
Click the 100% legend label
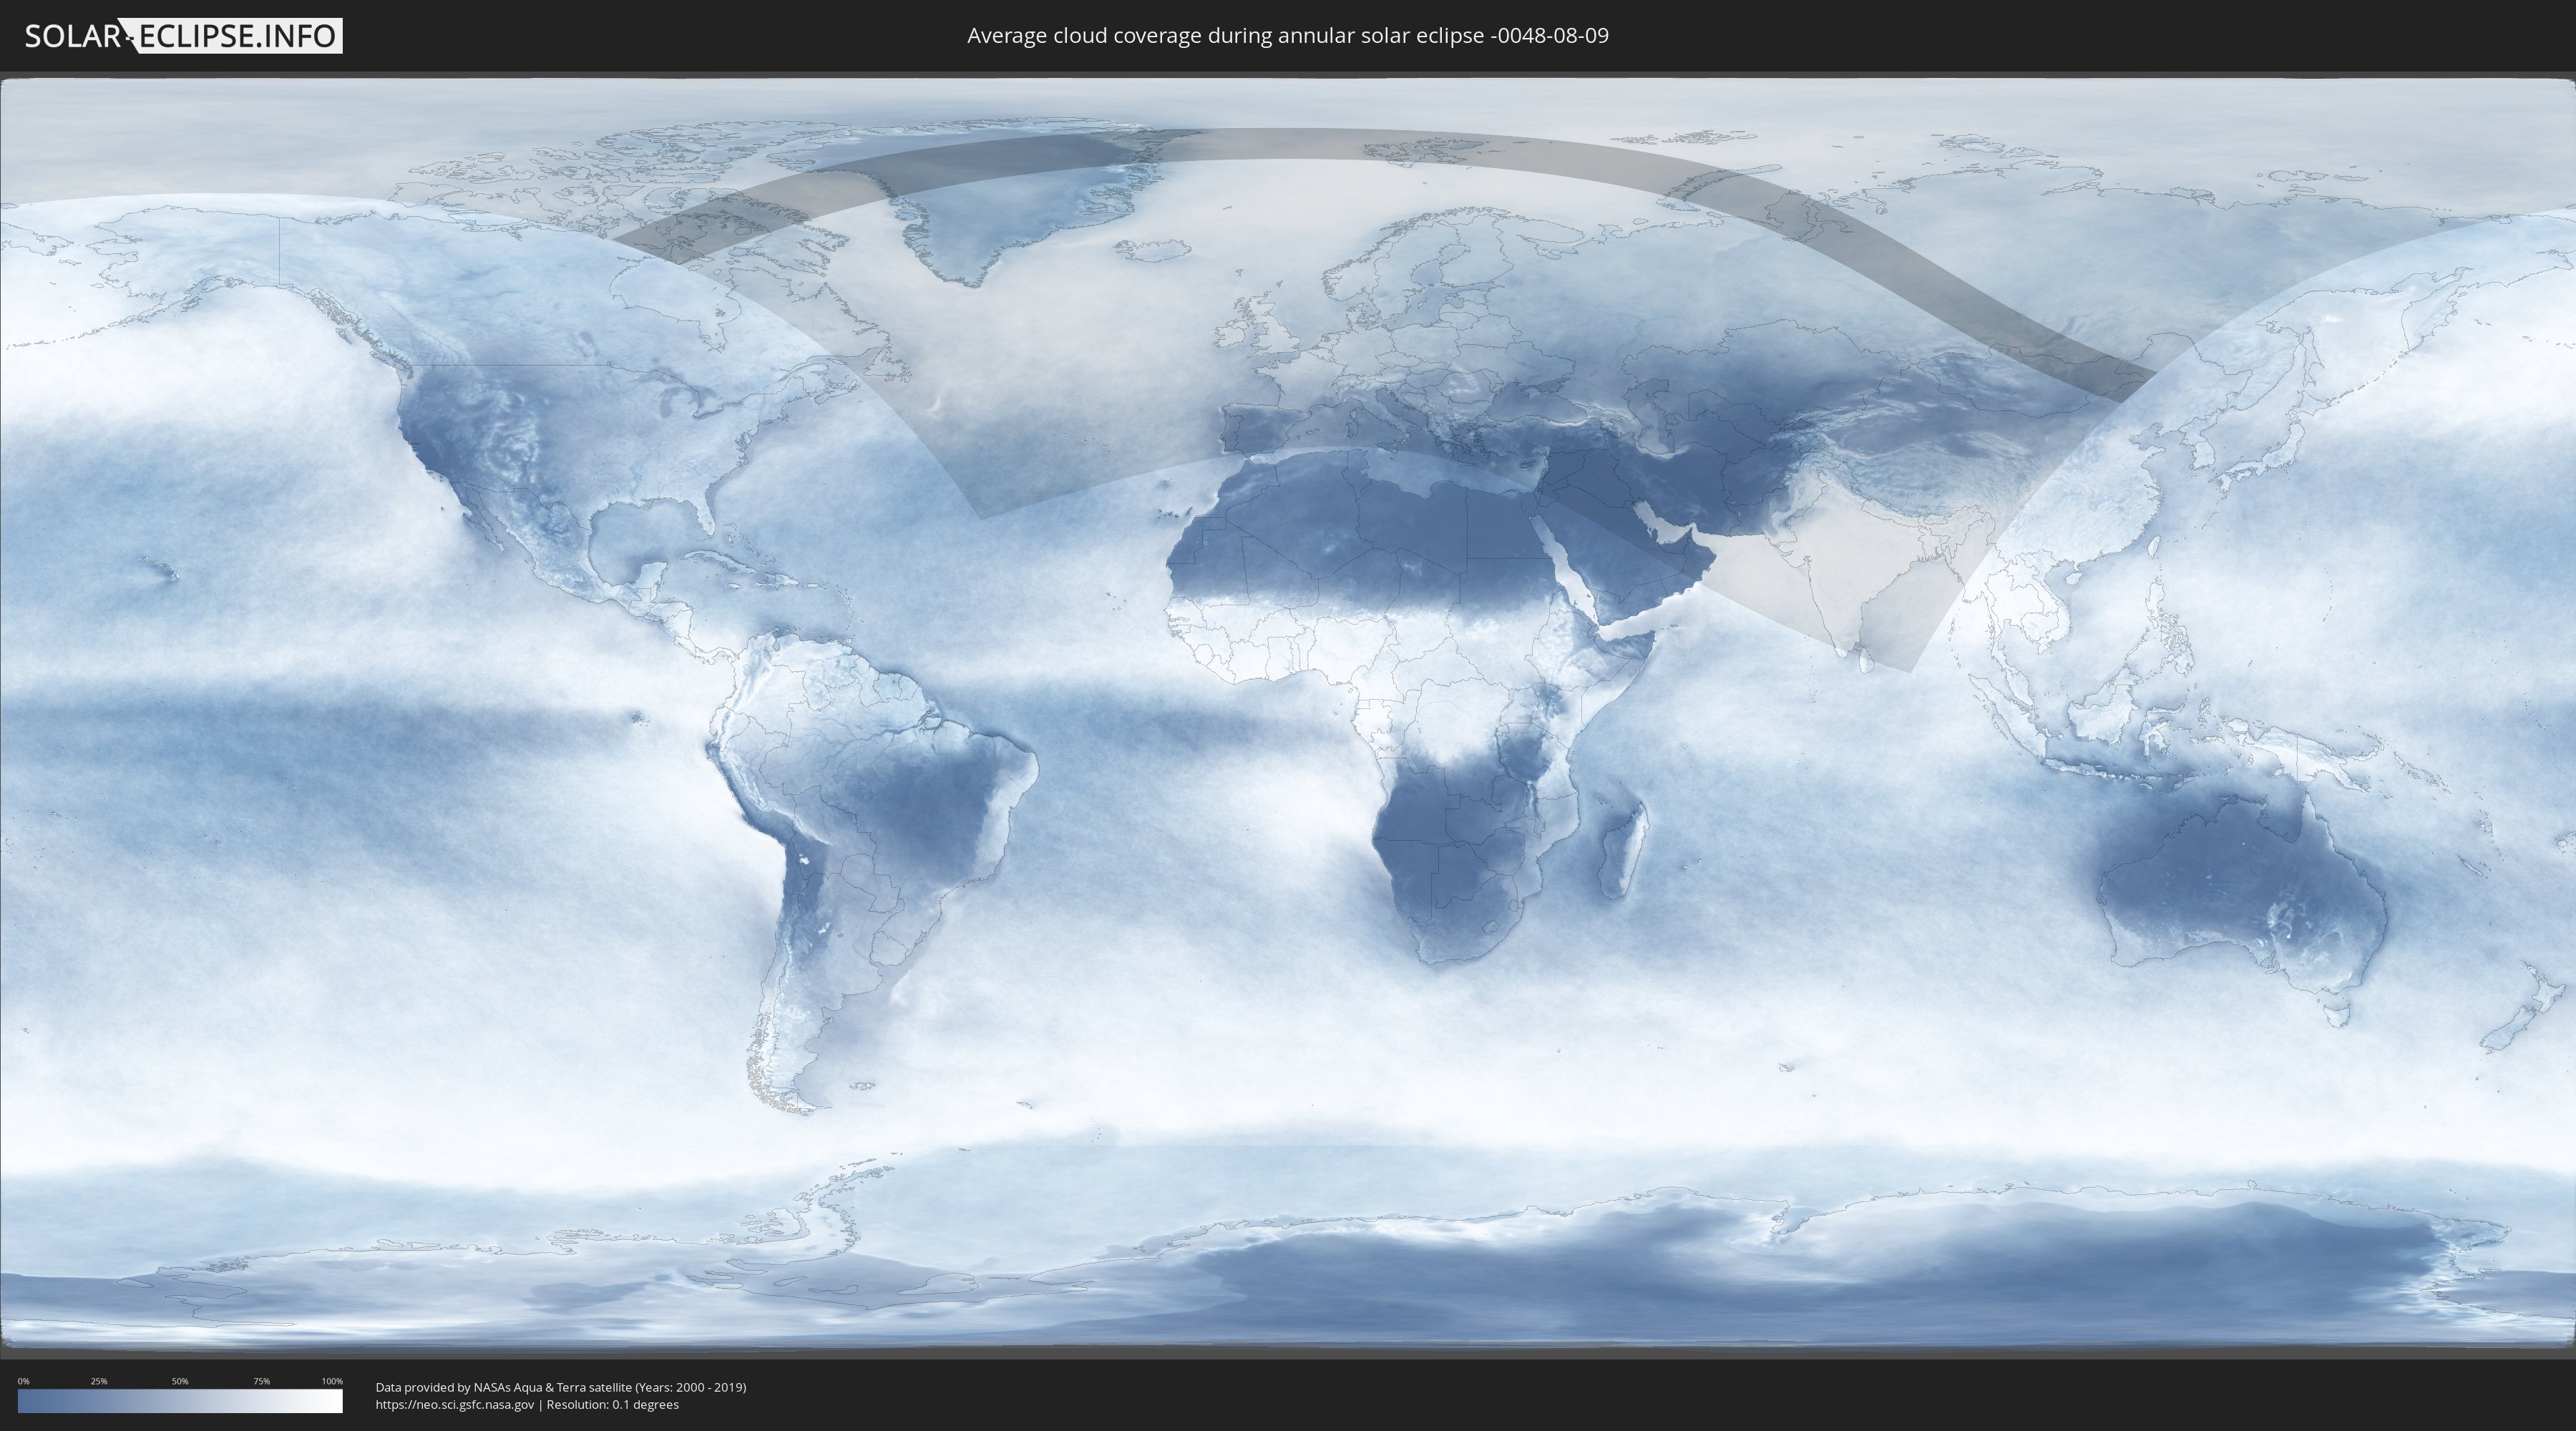pyautogui.click(x=332, y=1381)
